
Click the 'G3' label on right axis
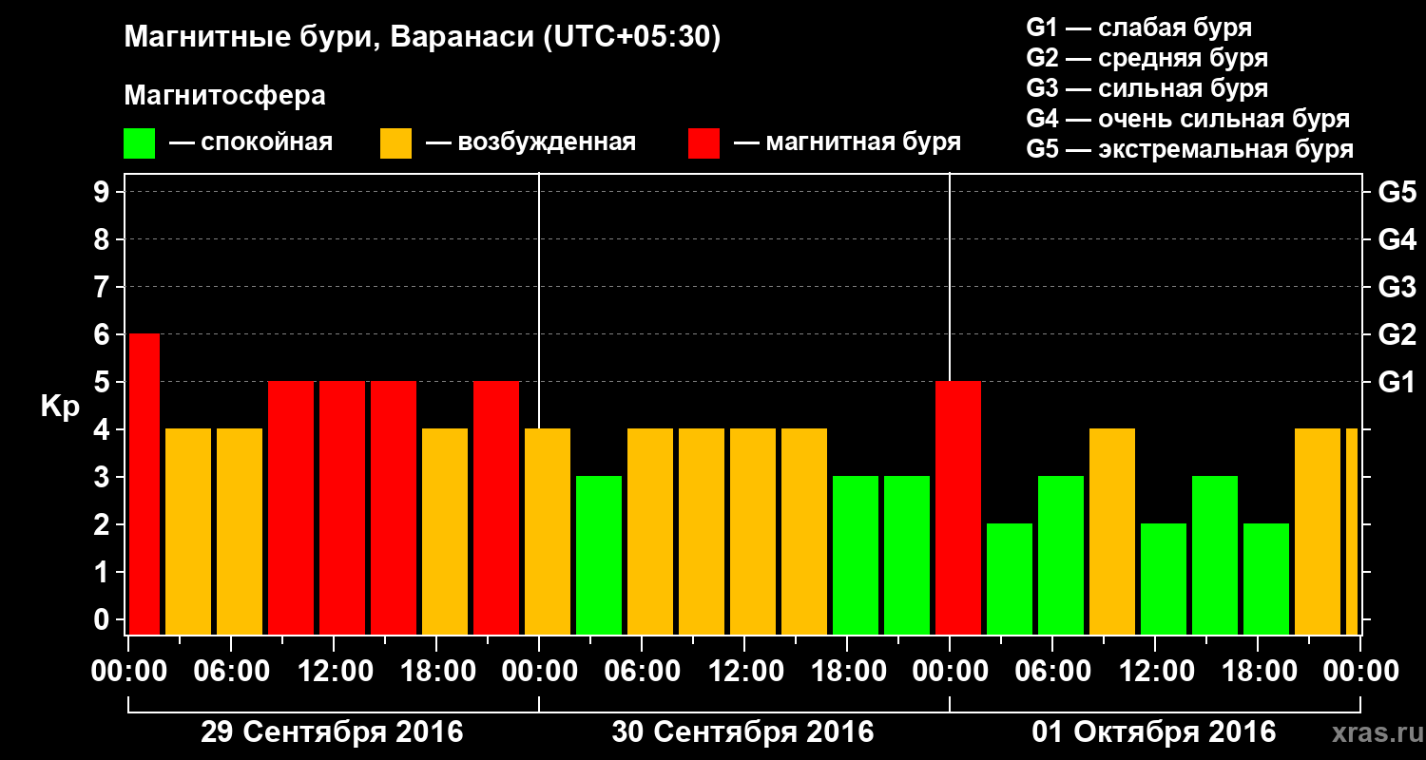(x=1397, y=287)
